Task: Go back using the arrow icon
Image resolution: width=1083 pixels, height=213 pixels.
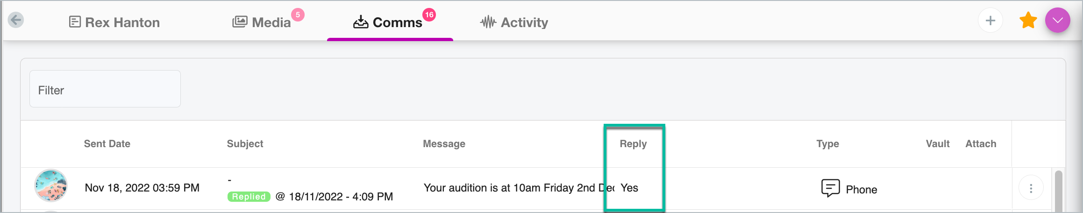Action: 16,20
